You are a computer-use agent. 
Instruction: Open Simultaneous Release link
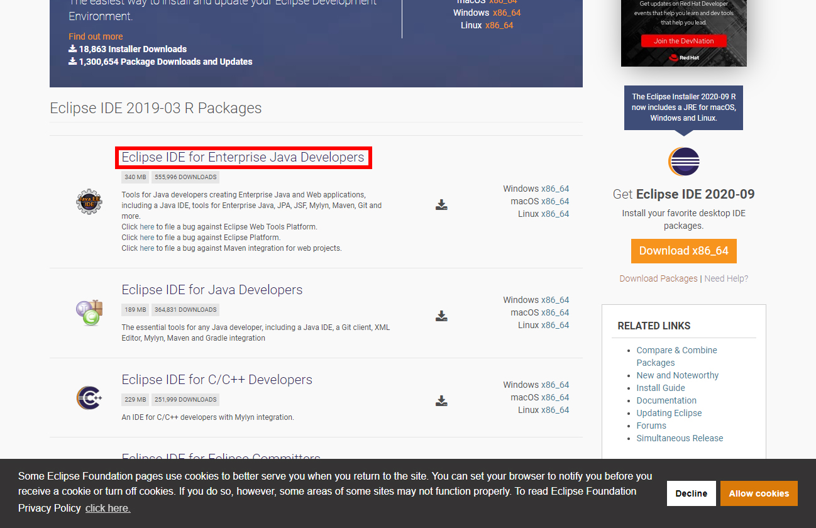[680, 438]
